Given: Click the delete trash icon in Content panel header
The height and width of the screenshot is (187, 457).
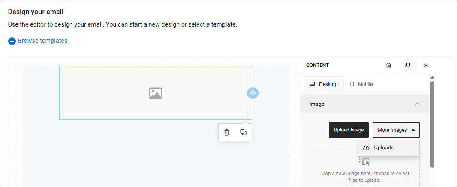Looking at the screenshot, I should pos(388,65).
